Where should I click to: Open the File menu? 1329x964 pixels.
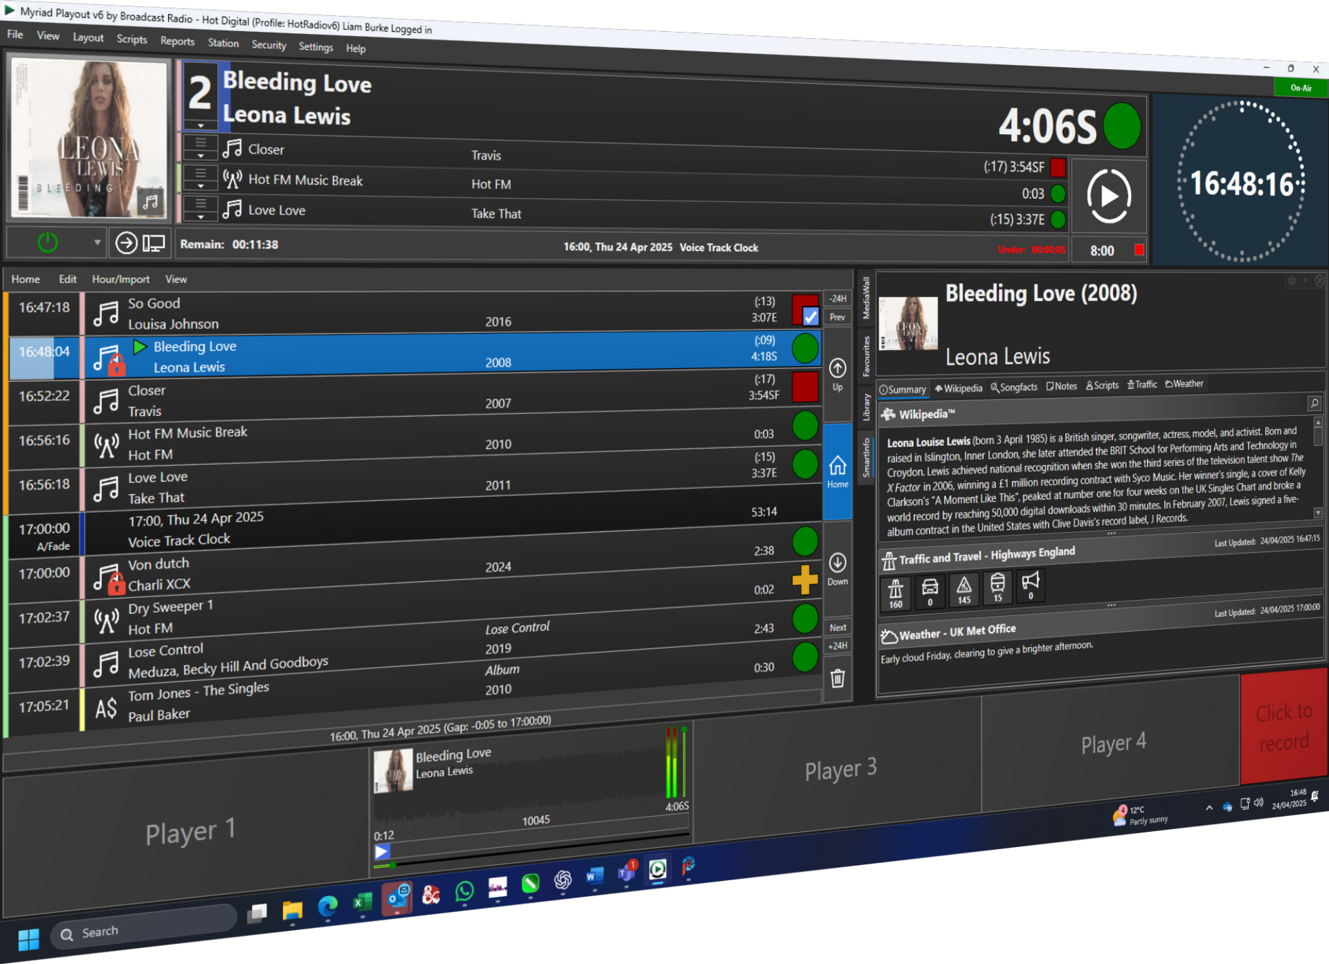15,34
